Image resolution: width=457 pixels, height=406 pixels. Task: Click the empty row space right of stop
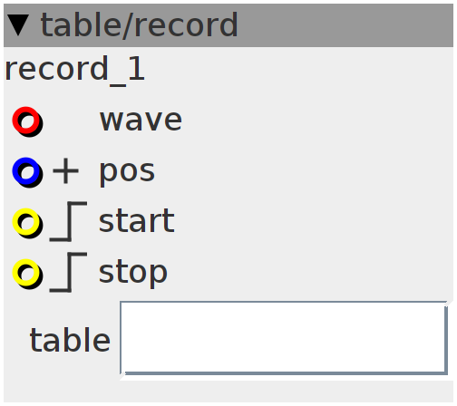[310, 274]
